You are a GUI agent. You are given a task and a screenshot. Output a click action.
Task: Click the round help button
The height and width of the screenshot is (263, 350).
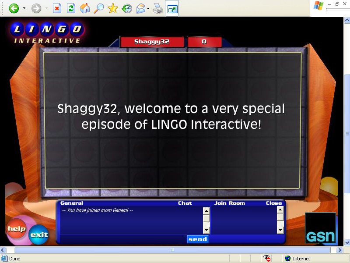click(17, 229)
